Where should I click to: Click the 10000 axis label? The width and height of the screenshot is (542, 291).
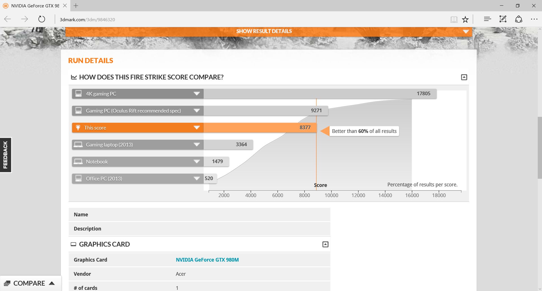[x=331, y=195]
